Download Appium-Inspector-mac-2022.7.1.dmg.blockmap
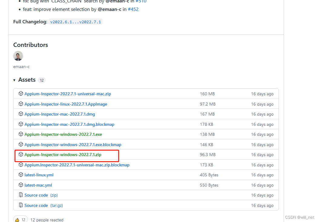 pyautogui.click(x=69, y=124)
